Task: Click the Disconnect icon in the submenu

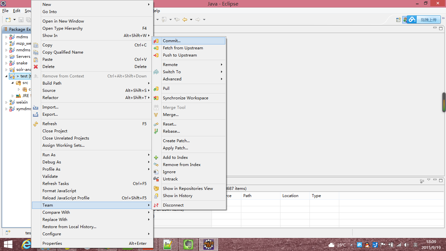Action: (x=156, y=205)
